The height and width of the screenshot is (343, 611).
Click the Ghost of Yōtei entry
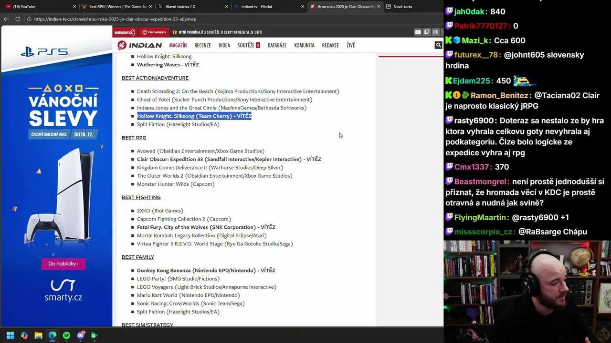pos(224,100)
